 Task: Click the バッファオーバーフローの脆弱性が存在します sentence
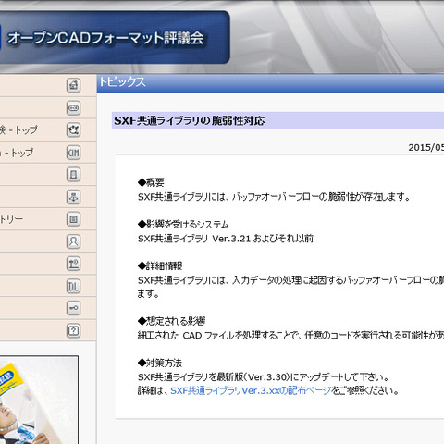274,196
